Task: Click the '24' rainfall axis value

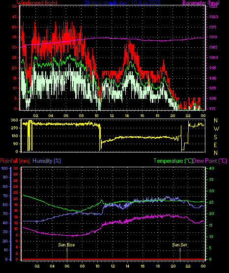Action: (15, 186)
